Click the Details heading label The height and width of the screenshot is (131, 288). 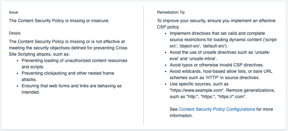click(15, 33)
